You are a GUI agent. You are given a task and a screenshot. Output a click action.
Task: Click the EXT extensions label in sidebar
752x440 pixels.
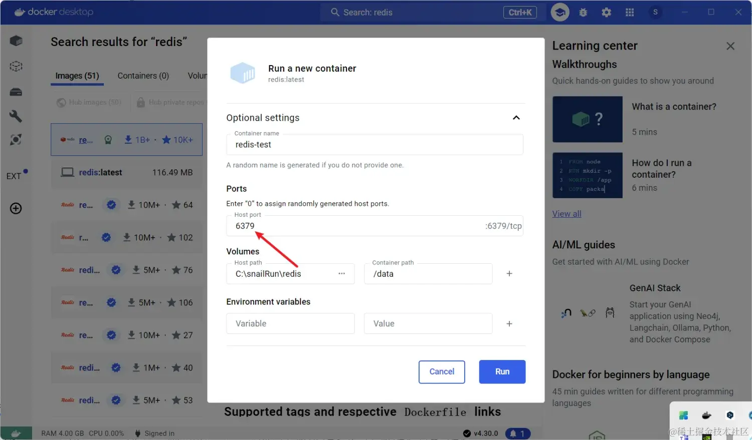tap(14, 176)
